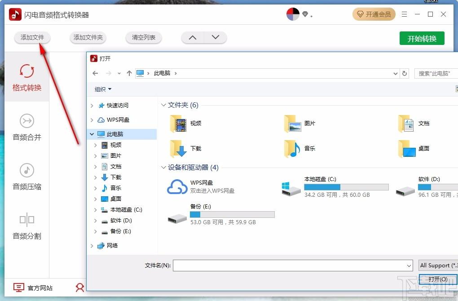Click the 添加文件夹 button
Image resolution: width=458 pixels, height=301 pixels.
88,38
